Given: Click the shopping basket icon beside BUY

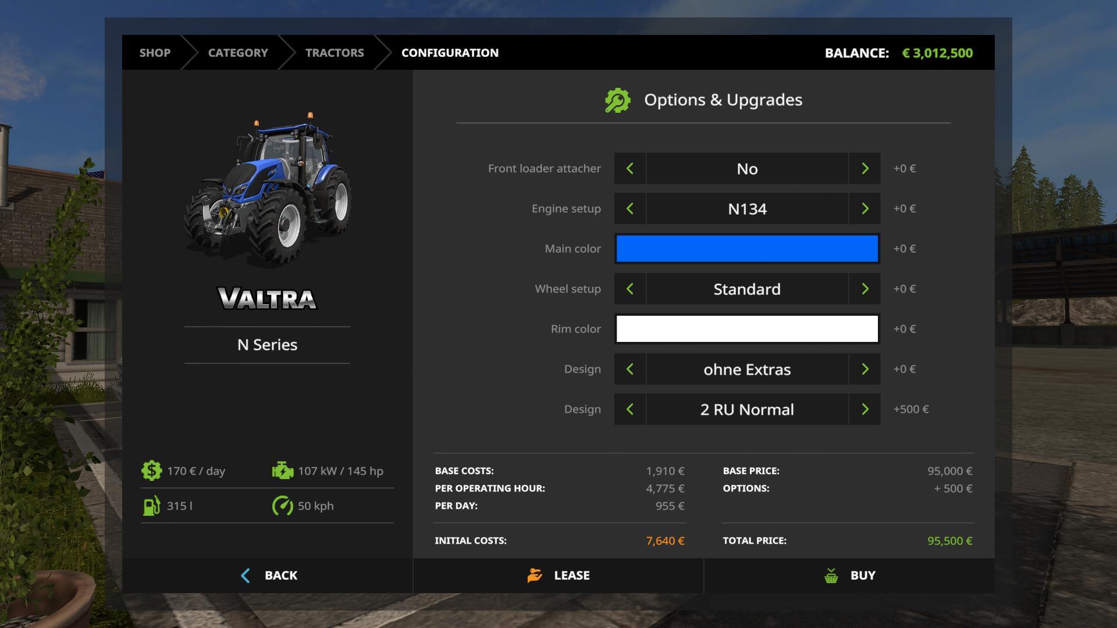Looking at the screenshot, I should coord(830,575).
